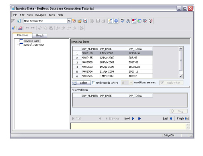Screen dimensions: 203x156
Task: Click the '12 Mar 2009' date cell
Action: point(113,58)
